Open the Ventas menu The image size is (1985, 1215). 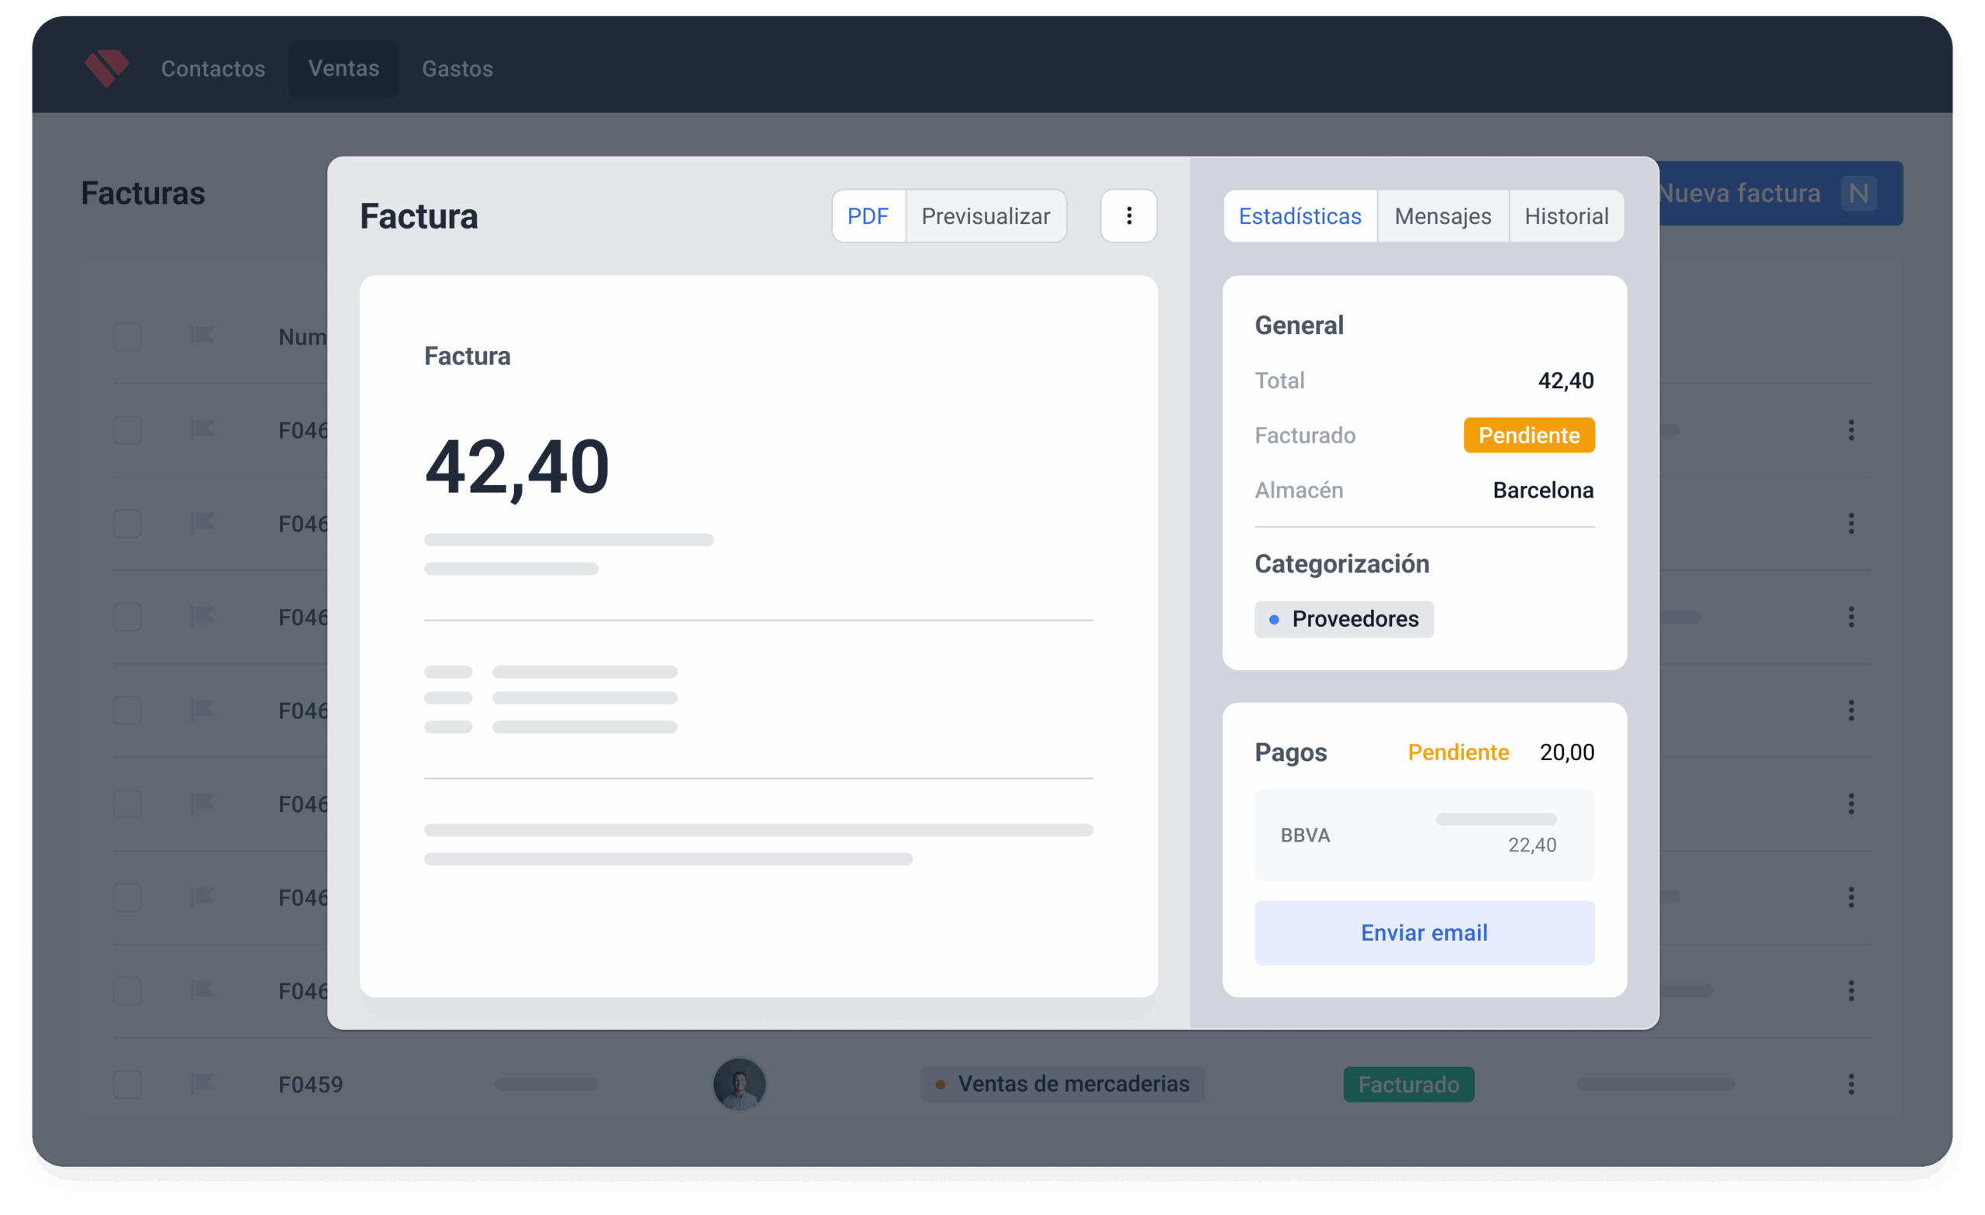click(x=344, y=68)
